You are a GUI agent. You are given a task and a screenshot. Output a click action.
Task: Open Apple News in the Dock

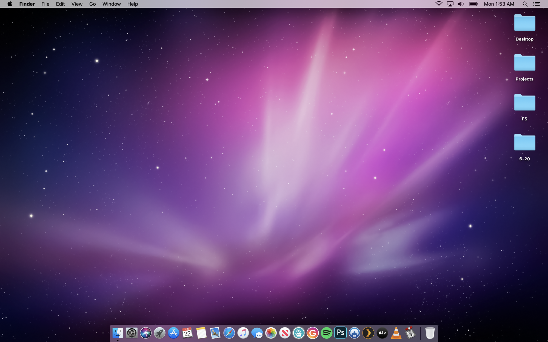285,333
